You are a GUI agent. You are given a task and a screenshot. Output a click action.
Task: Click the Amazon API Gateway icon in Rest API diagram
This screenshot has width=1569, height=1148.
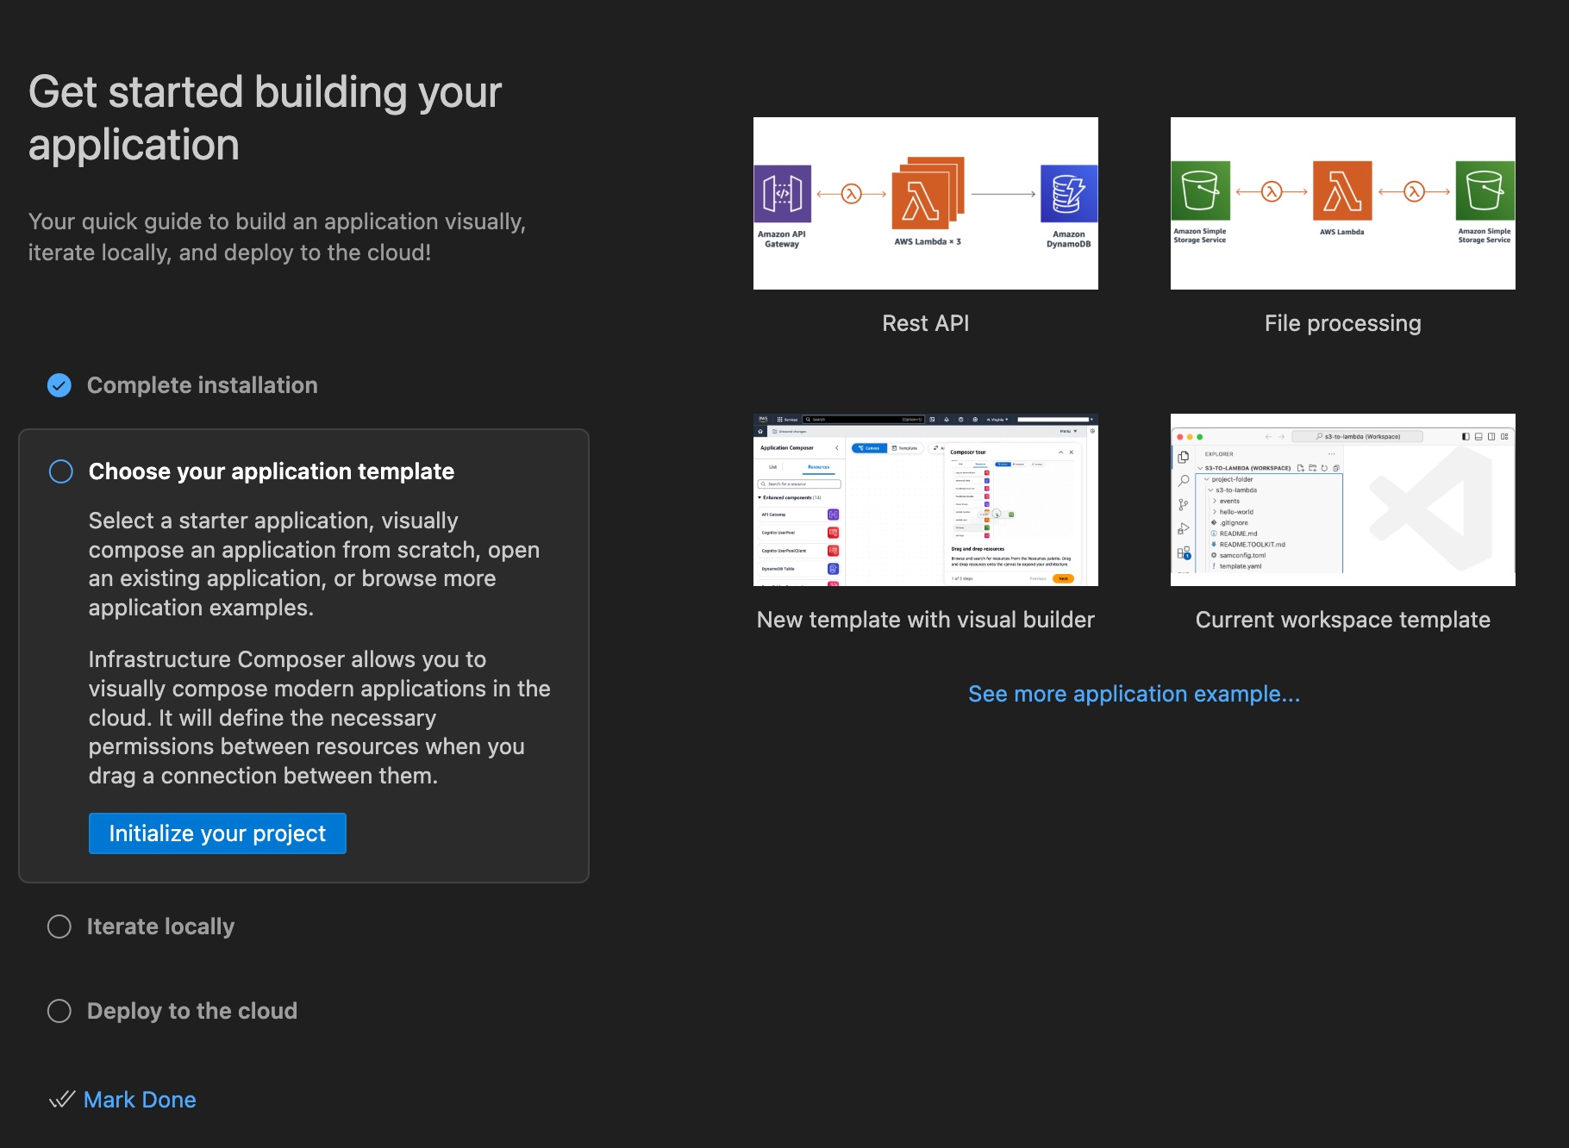(782, 193)
